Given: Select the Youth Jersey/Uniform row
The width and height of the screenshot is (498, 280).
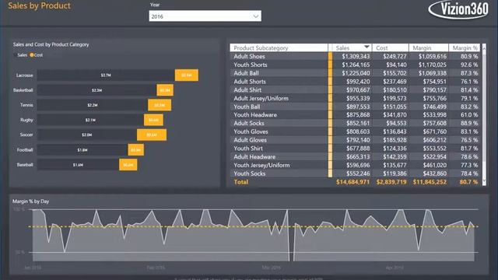Looking at the screenshot, I should tap(356, 165).
